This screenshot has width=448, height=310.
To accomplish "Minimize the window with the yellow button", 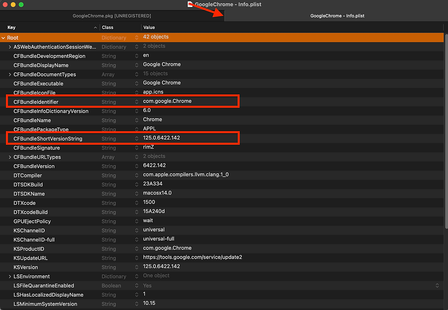I will click(13, 5).
